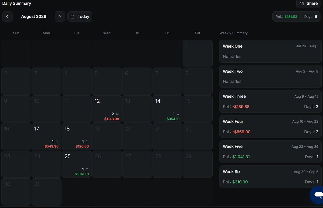Click the $954.10 profit on August 14
This screenshot has width=323, height=208.
coord(173,119)
